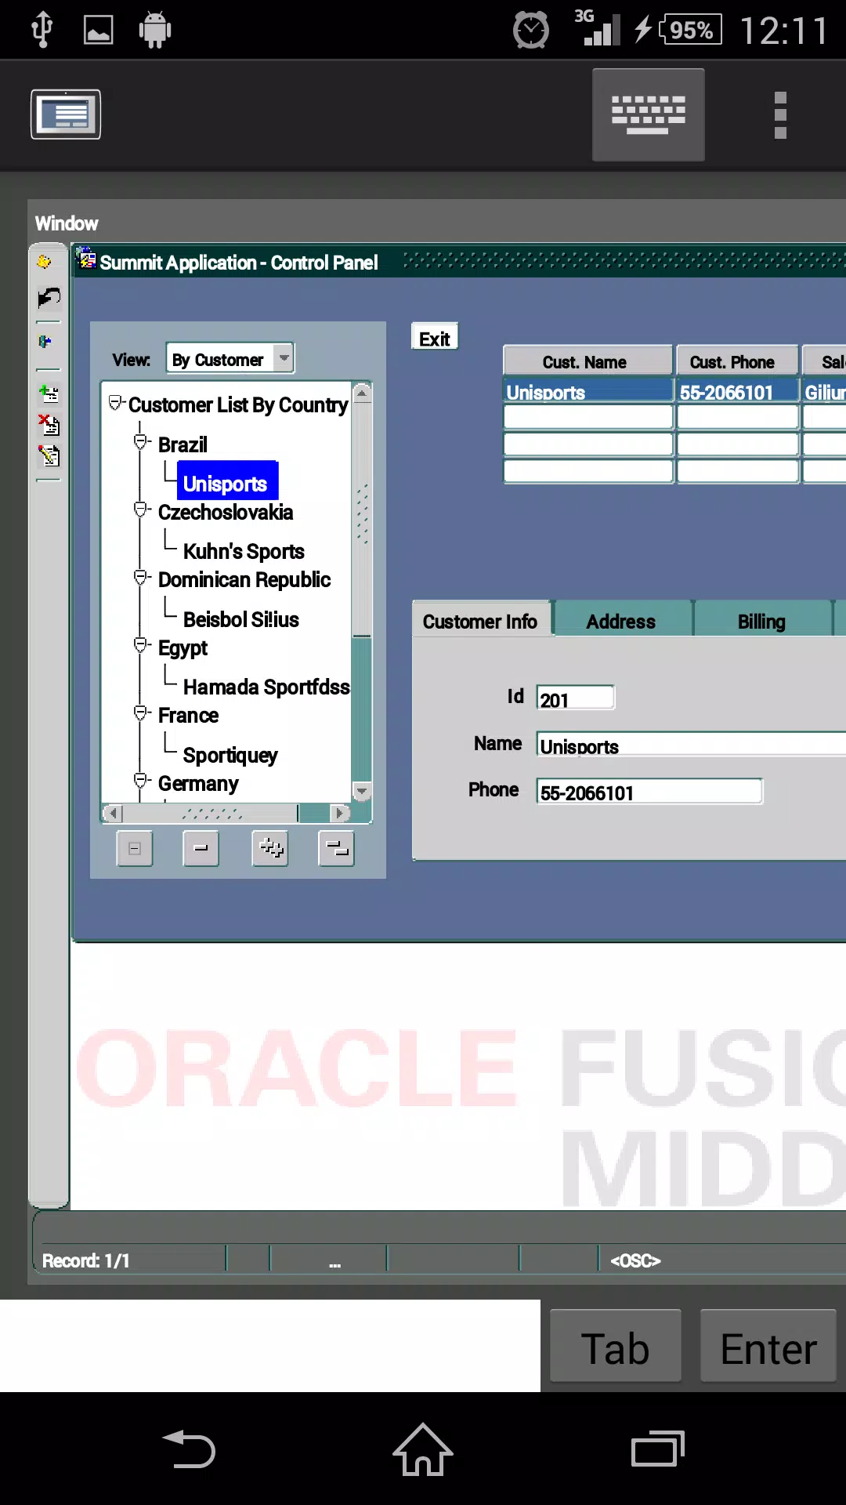Tap the Android home navigation button
Image resolution: width=846 pixels, height=1505 pixels.
click(423, 1449)
